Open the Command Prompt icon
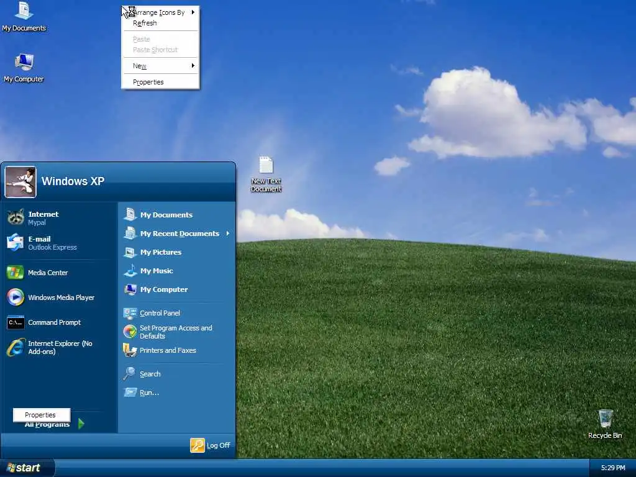This screenshot has height=477, width=636. coord(16,322)
